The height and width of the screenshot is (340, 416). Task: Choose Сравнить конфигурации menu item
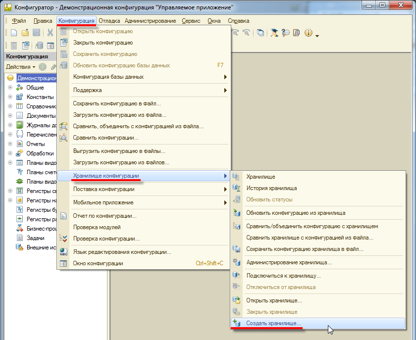click(x=143, y=138)
